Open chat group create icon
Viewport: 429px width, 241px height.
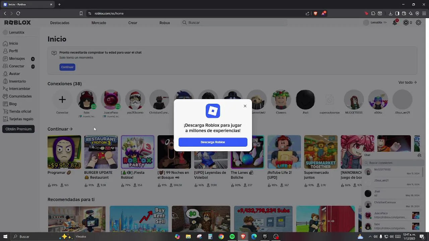click(419, 155)
